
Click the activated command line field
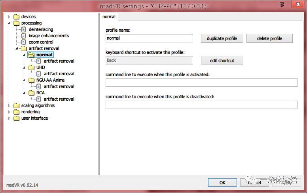[201, 82]
